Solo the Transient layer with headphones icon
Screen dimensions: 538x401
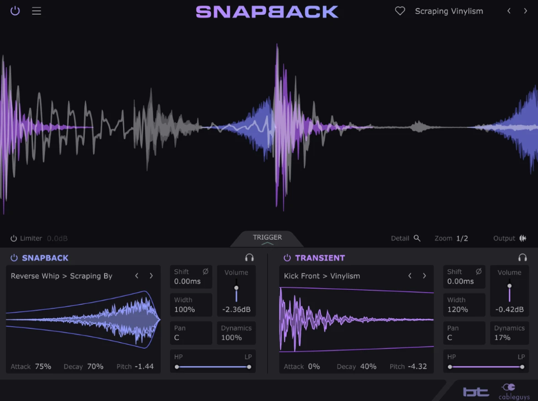(x=522, y=258)
